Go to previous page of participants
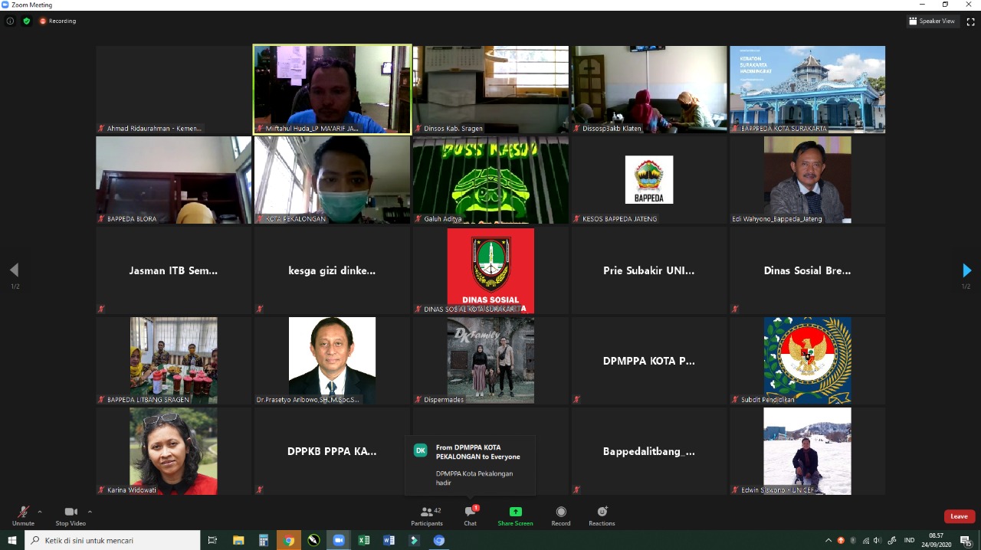981x550 pixels. [x=14, y=270]
